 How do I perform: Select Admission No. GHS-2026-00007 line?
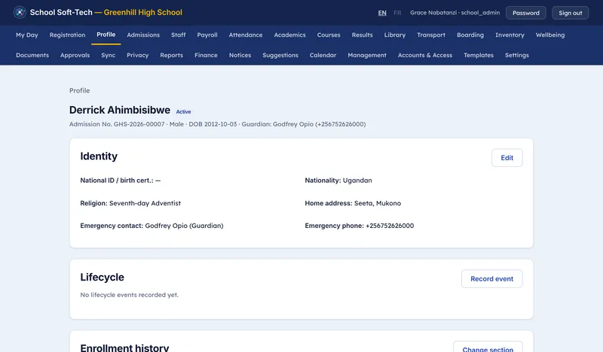[x=217, y=124]
